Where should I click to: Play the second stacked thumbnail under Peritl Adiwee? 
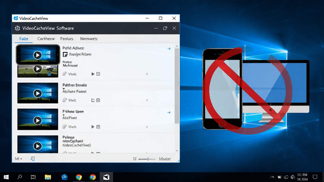[x=37, y=69]
